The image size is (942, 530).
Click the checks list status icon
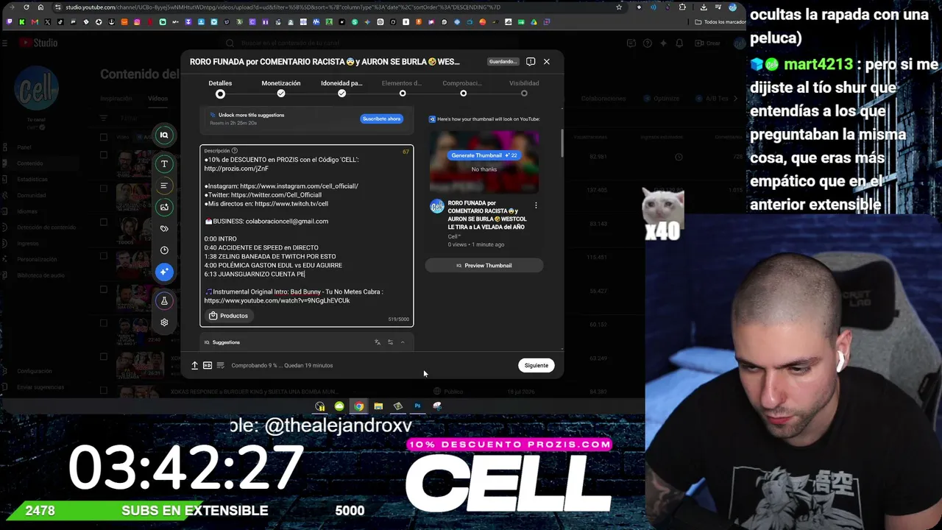220,365
